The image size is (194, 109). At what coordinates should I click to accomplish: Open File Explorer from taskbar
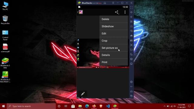[80, 106]
